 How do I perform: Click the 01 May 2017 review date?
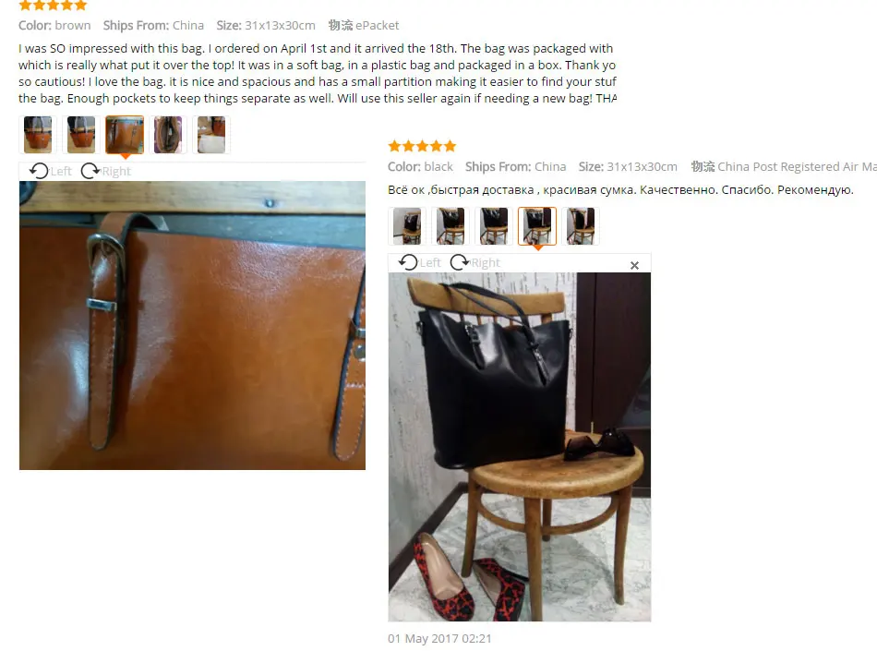coord(439,638)
